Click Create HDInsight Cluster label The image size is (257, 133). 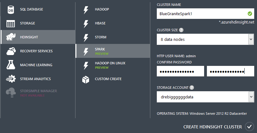(212, 127)
